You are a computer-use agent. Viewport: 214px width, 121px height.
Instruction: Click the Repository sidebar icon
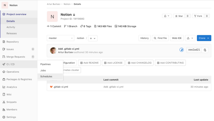pyautogui.click(x=4, y=42)
